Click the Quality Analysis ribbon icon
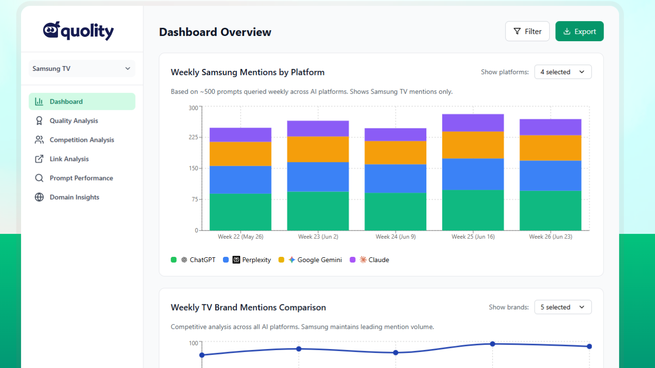This screenshot has height=368, width=655. (x=39, y=121)
